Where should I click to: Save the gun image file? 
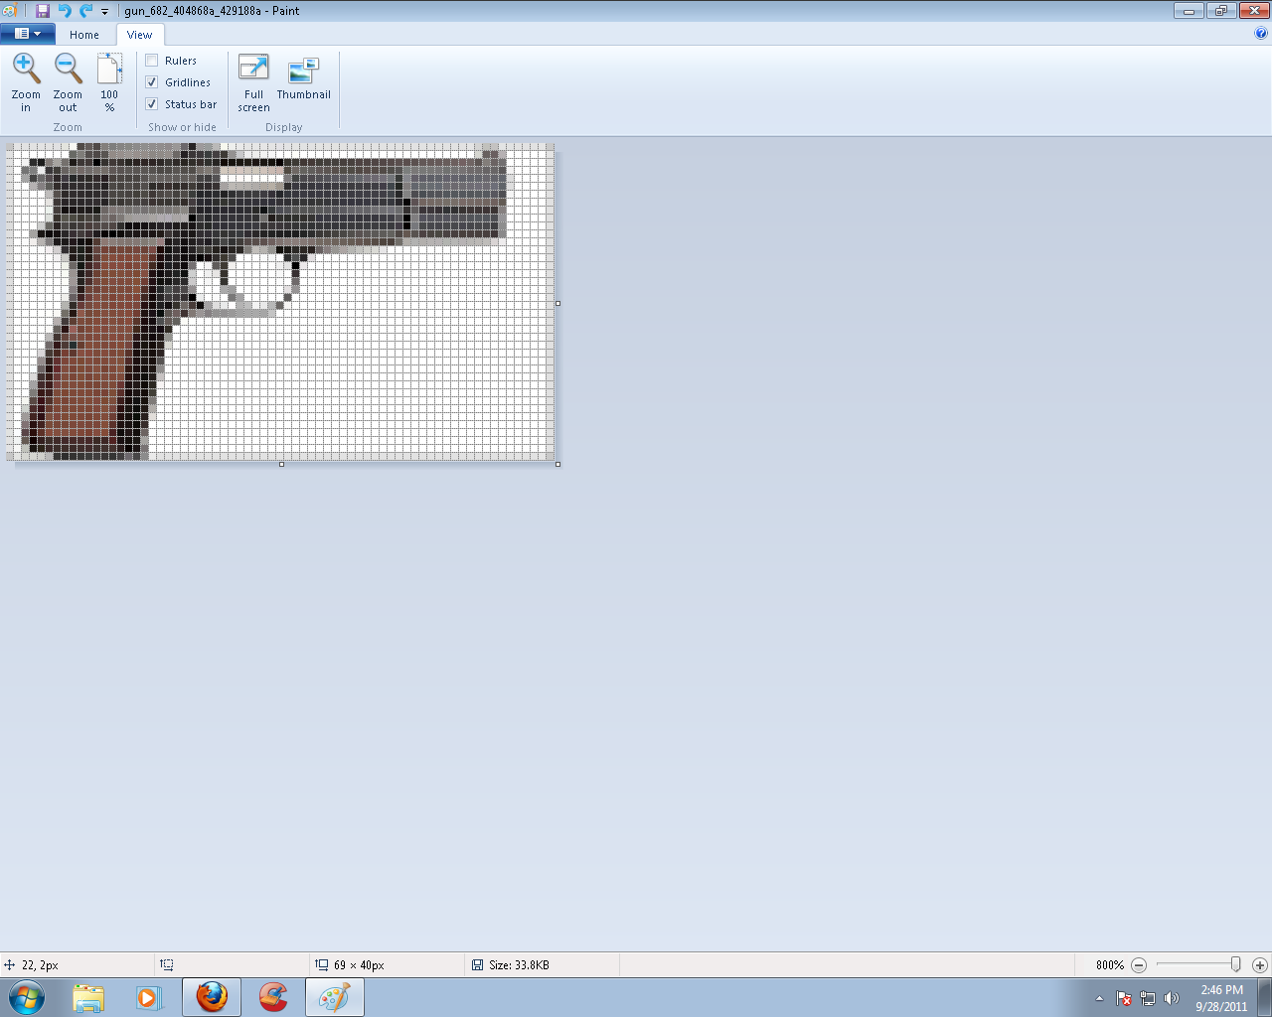tap(41, 11)
